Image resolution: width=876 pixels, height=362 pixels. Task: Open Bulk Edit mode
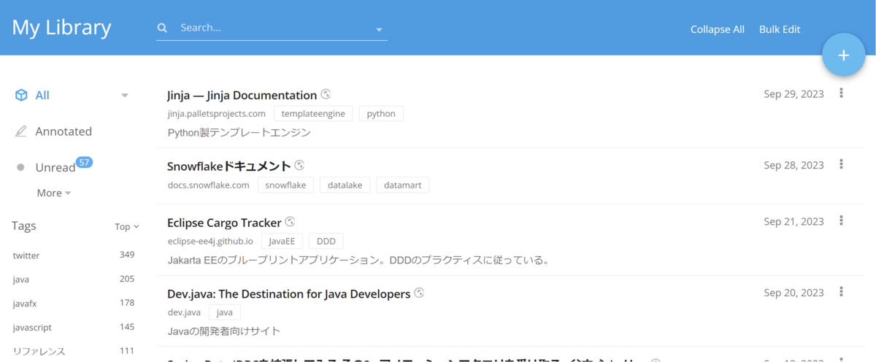click(x=780, y=29)
